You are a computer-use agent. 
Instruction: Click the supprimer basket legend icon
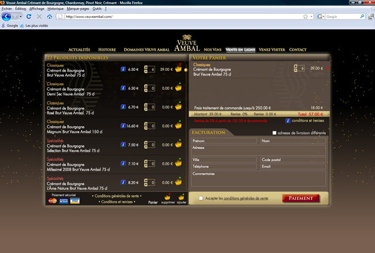tap(167, 197)
